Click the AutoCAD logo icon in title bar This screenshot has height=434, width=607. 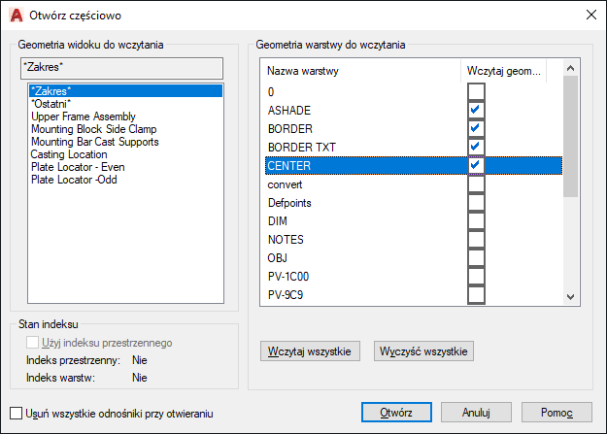(15, 15)
